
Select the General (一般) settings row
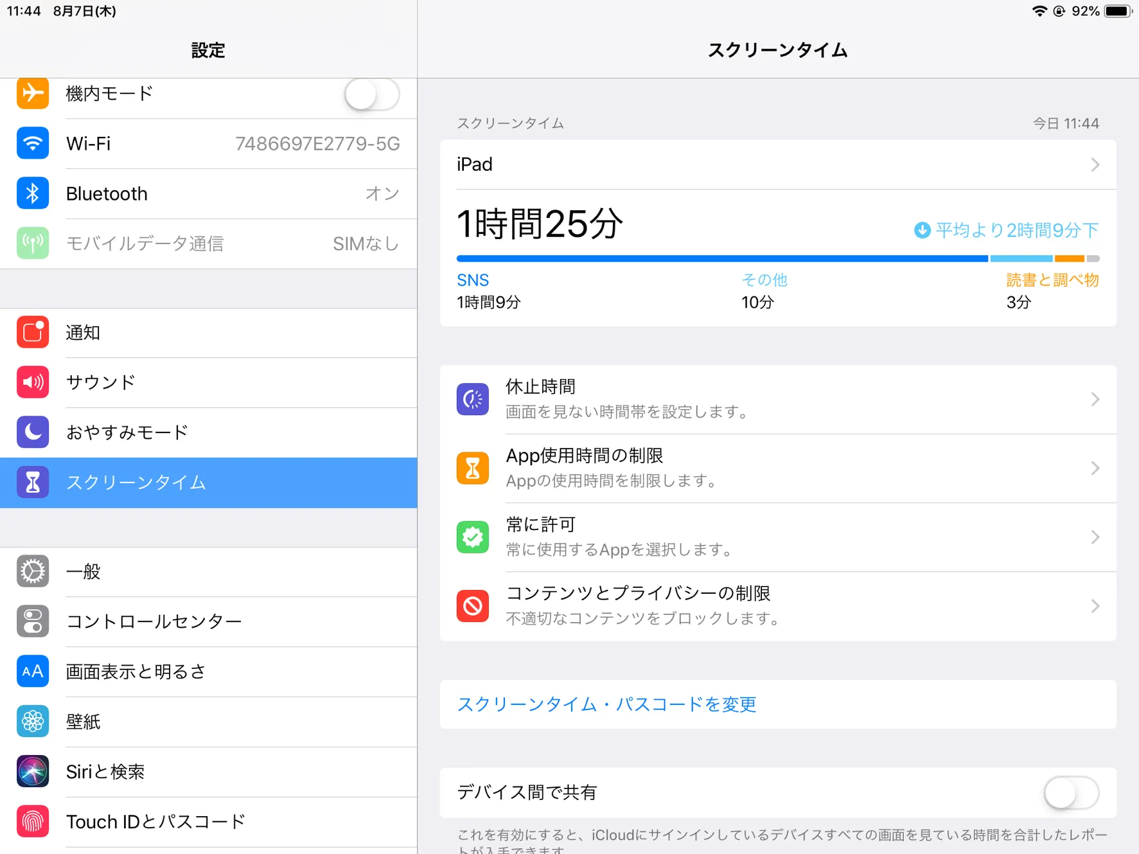click(209, 572)
